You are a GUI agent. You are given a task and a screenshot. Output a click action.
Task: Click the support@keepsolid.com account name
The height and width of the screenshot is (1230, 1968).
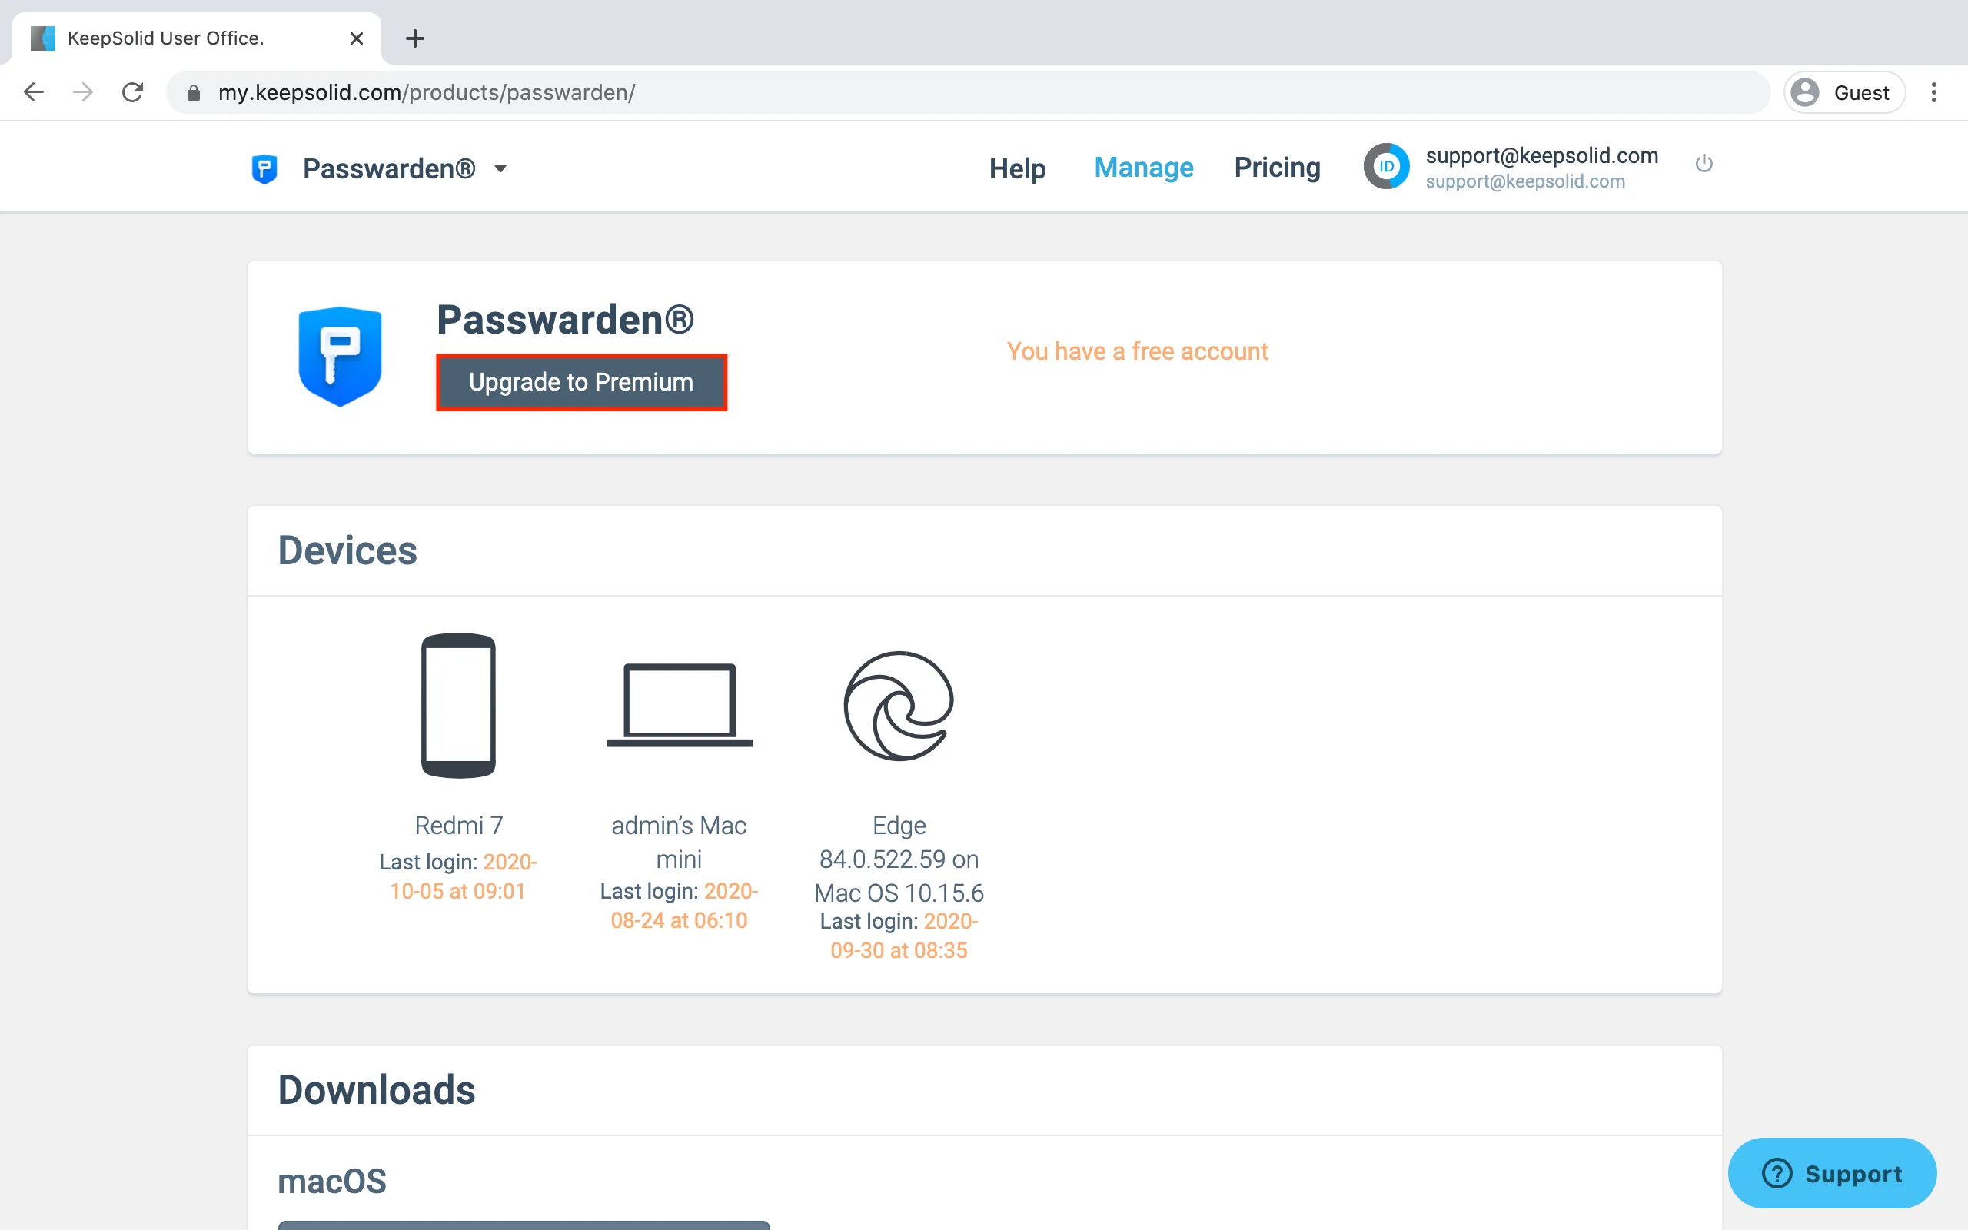[1541, 155]
